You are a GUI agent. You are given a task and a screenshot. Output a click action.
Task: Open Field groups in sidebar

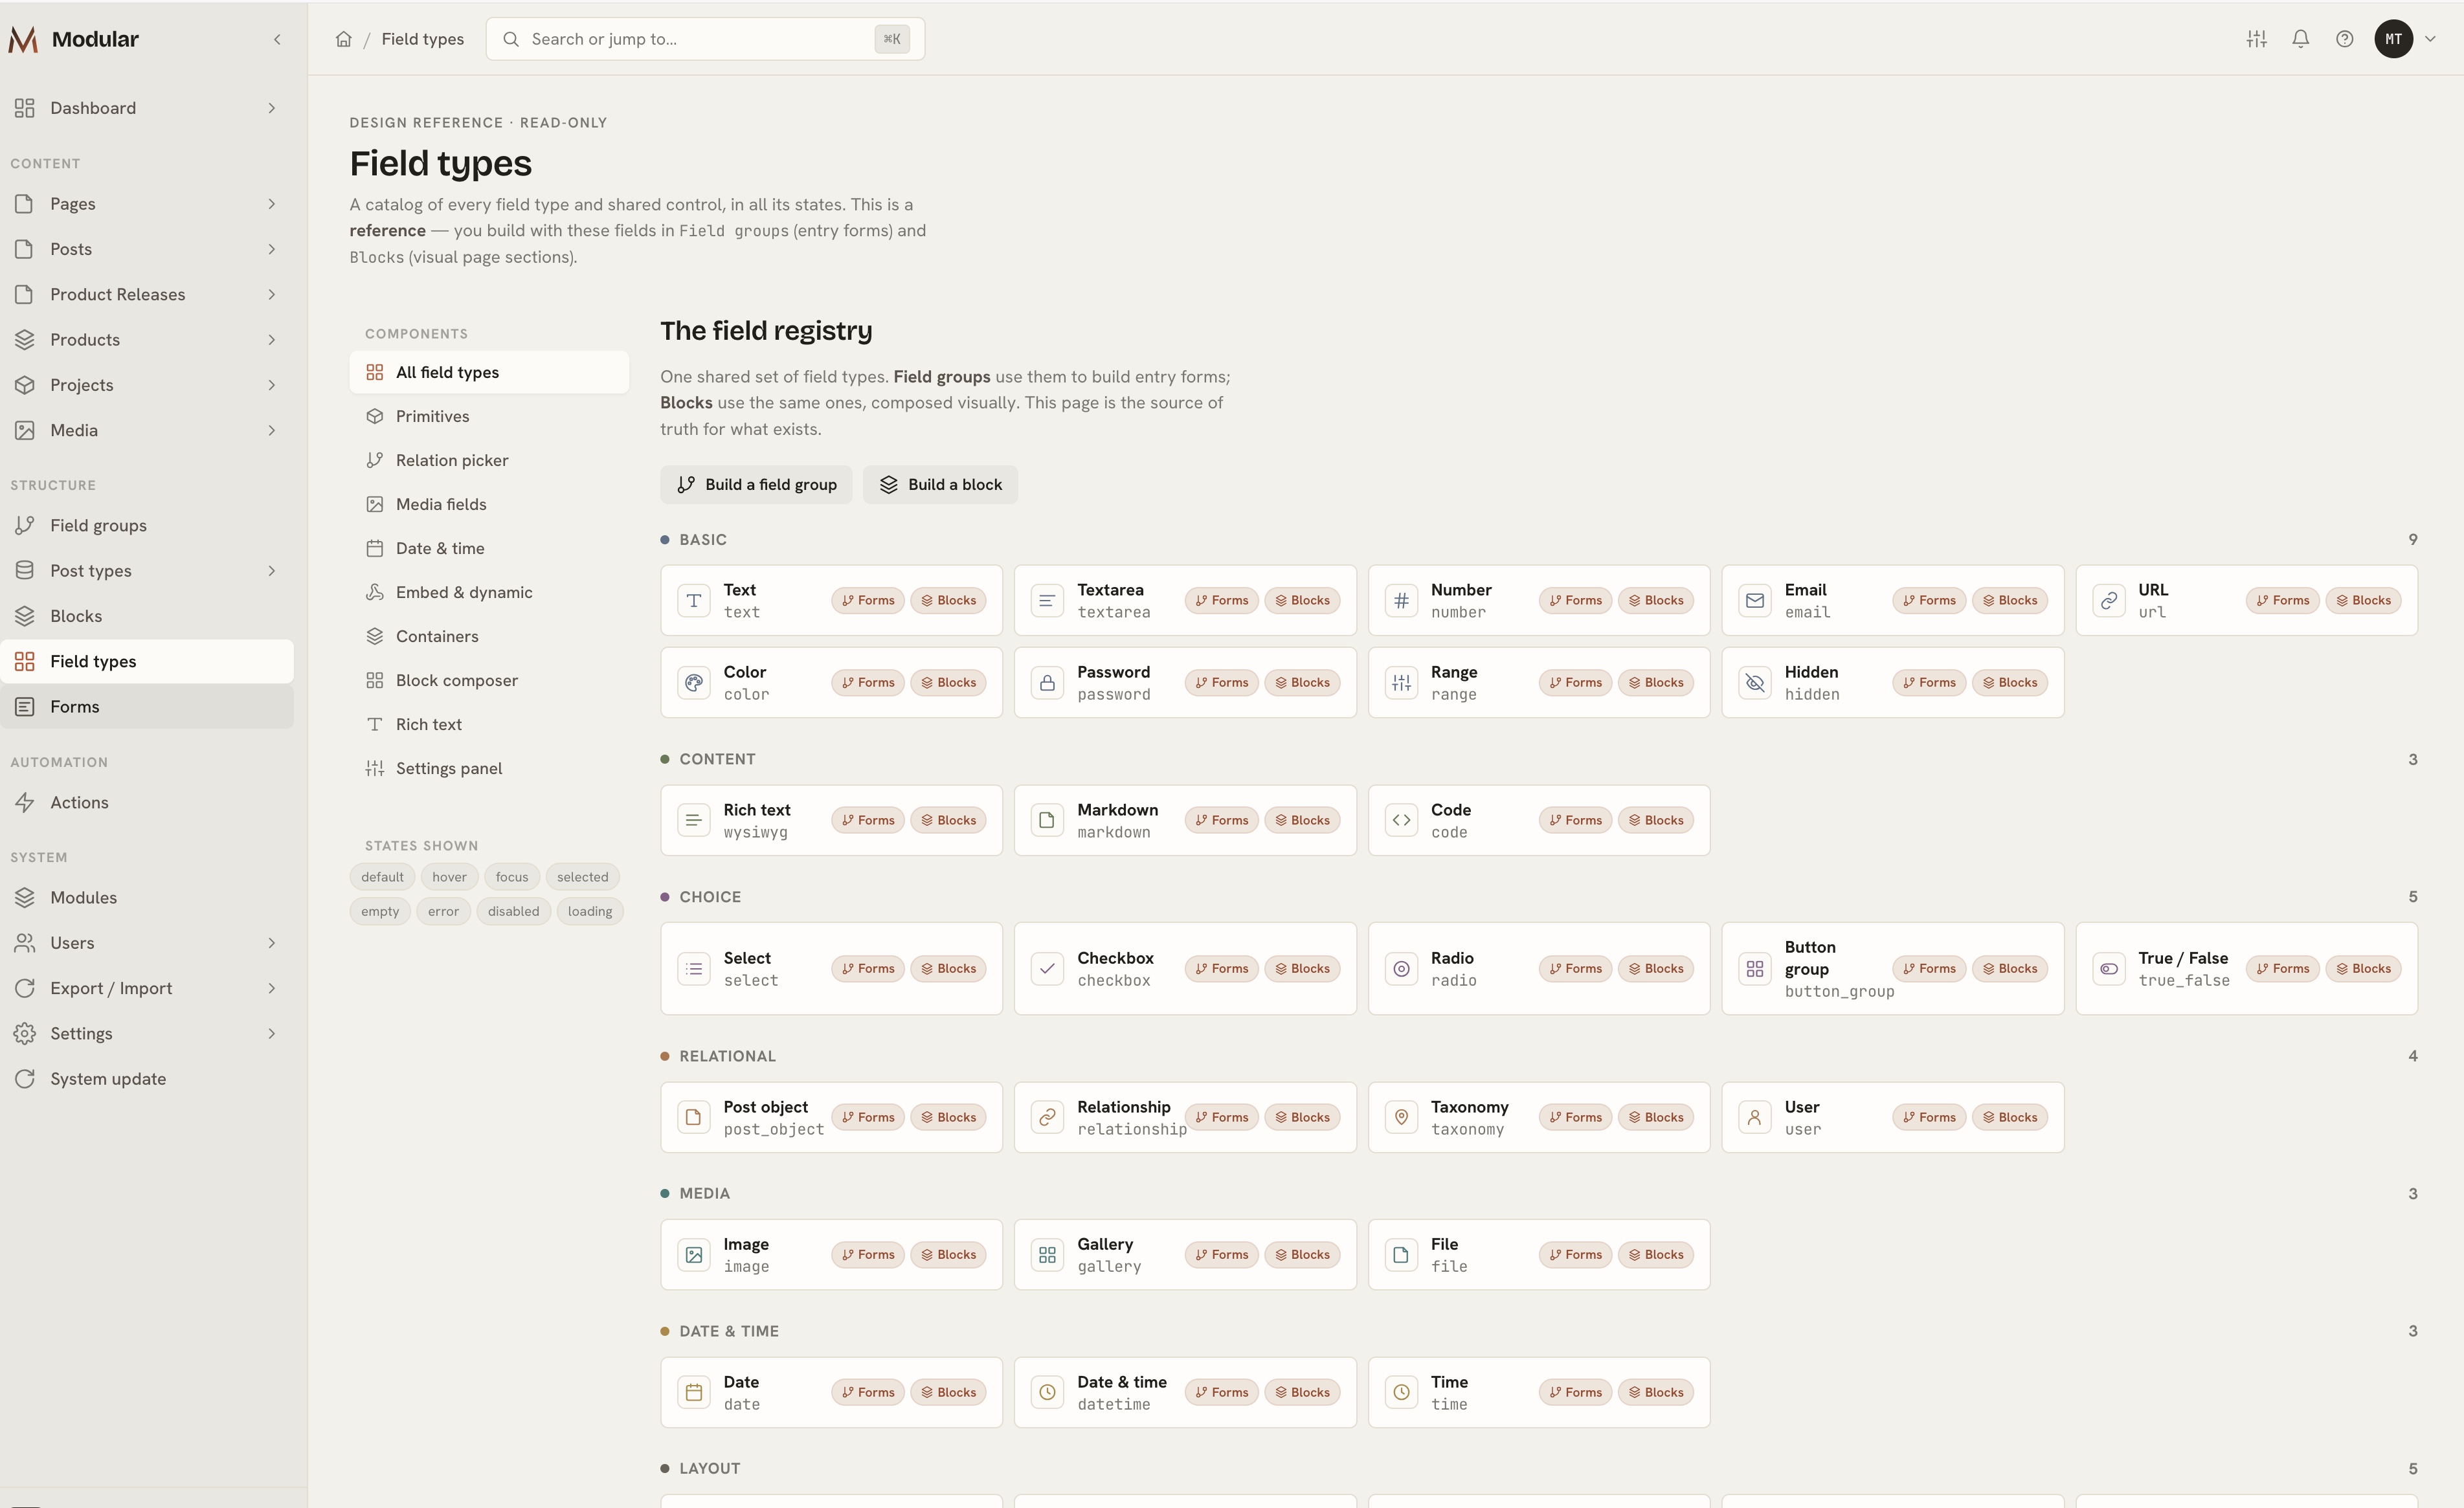[x=147, y=526]
